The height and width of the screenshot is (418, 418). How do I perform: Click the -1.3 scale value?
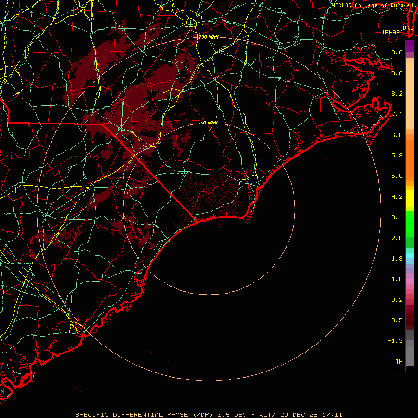(x=395, y=341)
